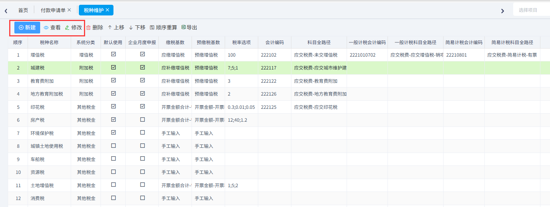Move row down with 下移 button
Viewport: 550px width, 207px height.
[x=137, y=28]
